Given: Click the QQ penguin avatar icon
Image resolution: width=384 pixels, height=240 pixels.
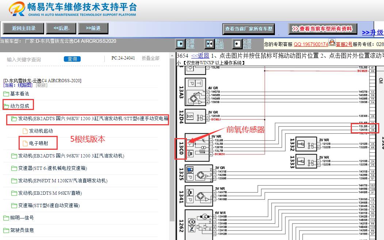Looking at the screenshot, I should pos(332,42).
